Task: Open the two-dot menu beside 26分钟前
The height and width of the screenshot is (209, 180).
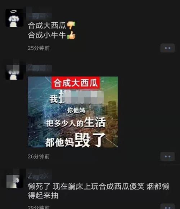Action: point(167,156)
